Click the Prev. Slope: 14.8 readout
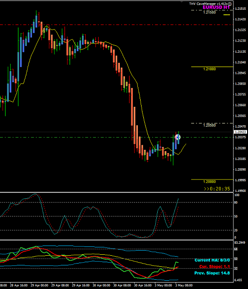Viewport: 248px width, 289px height. coord(212,273)
